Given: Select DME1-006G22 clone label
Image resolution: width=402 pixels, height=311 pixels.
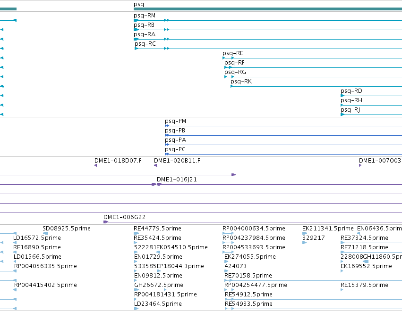Looking at the screenshot, I should coord(124,217).
